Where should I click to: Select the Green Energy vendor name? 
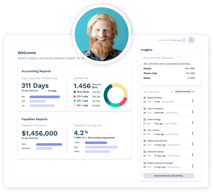click(x=154, y=120)
